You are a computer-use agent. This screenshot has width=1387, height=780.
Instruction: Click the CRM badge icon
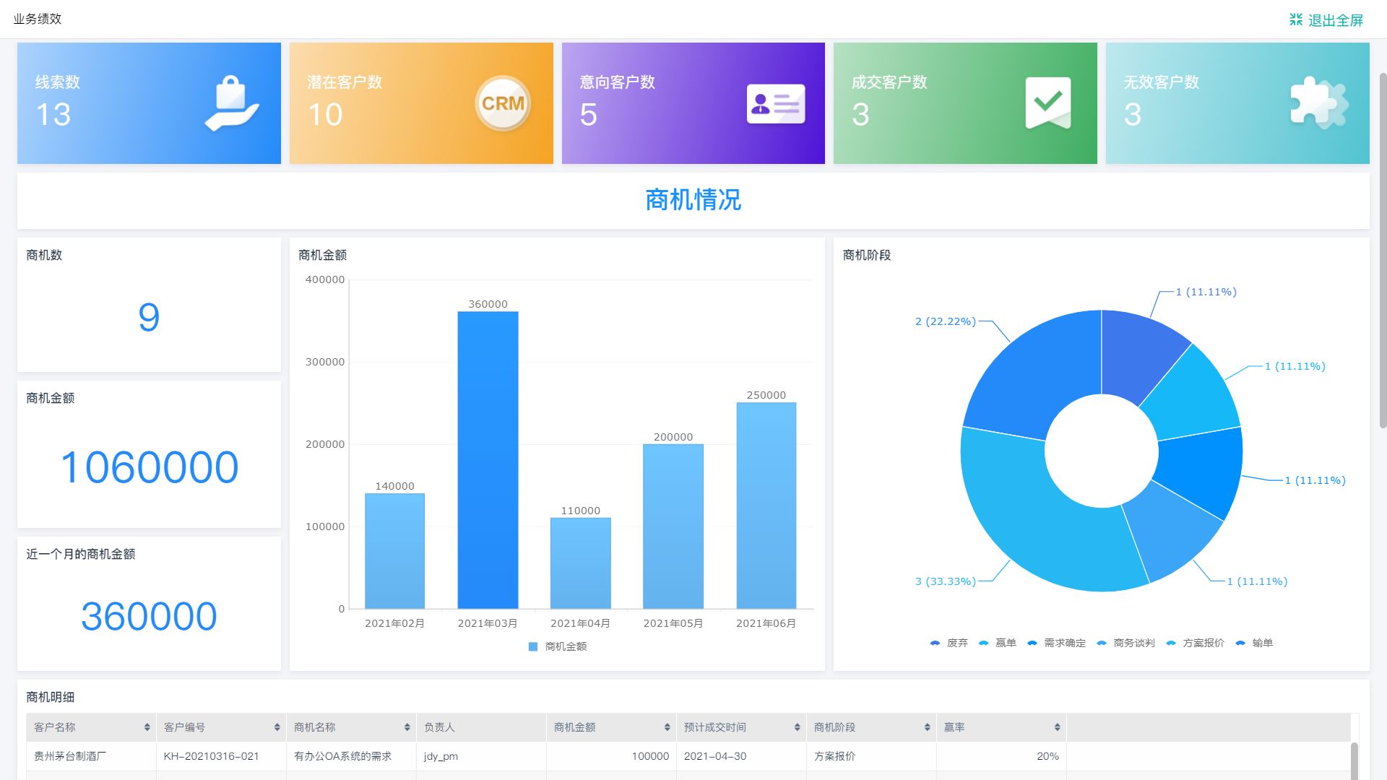pyautogui.click(x=503, y=103)
